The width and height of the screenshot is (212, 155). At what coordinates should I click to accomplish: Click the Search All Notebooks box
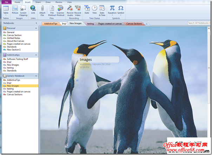coord(199,23)
